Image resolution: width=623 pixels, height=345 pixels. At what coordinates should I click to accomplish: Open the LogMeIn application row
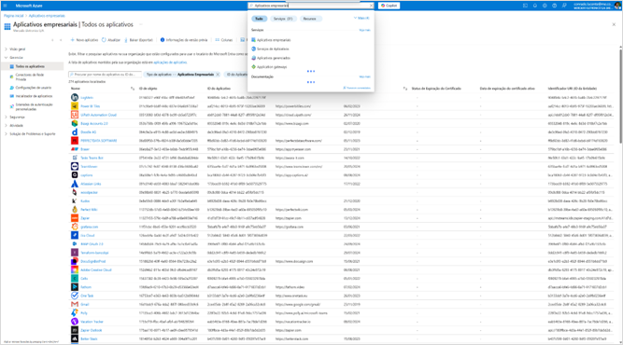click(87, 98)
